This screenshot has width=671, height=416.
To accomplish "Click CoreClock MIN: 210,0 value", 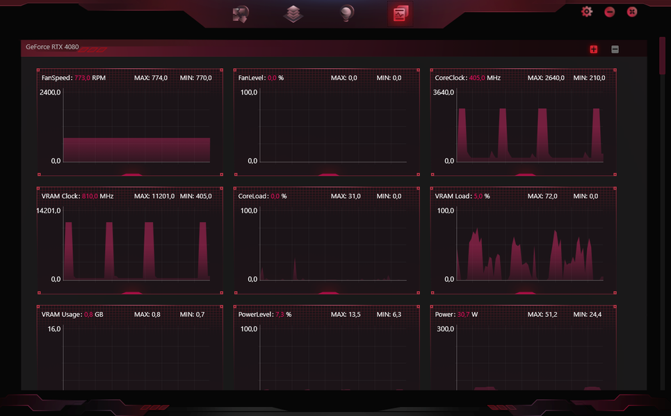I will pos(589,78).
